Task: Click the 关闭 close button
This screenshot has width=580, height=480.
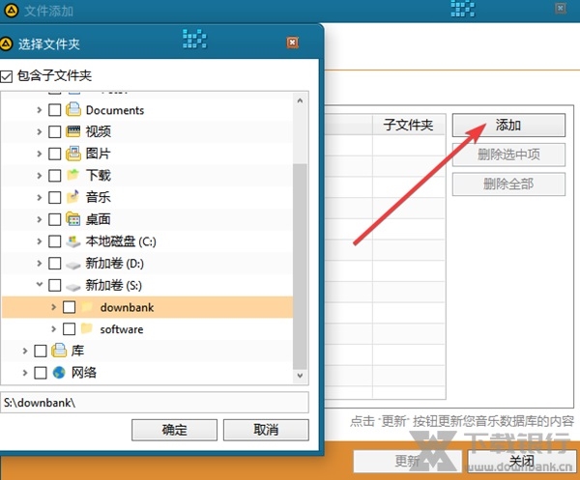Action: point(522,461)
